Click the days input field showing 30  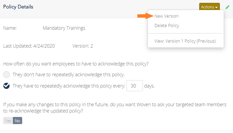[x=135, y=86]
